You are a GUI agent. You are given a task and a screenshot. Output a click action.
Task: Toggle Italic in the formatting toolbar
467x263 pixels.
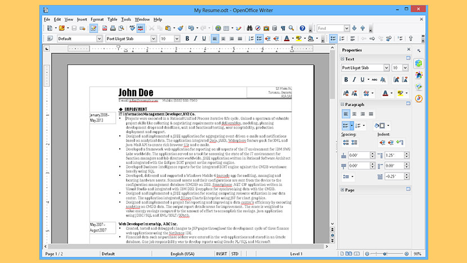tap(196, 39)
